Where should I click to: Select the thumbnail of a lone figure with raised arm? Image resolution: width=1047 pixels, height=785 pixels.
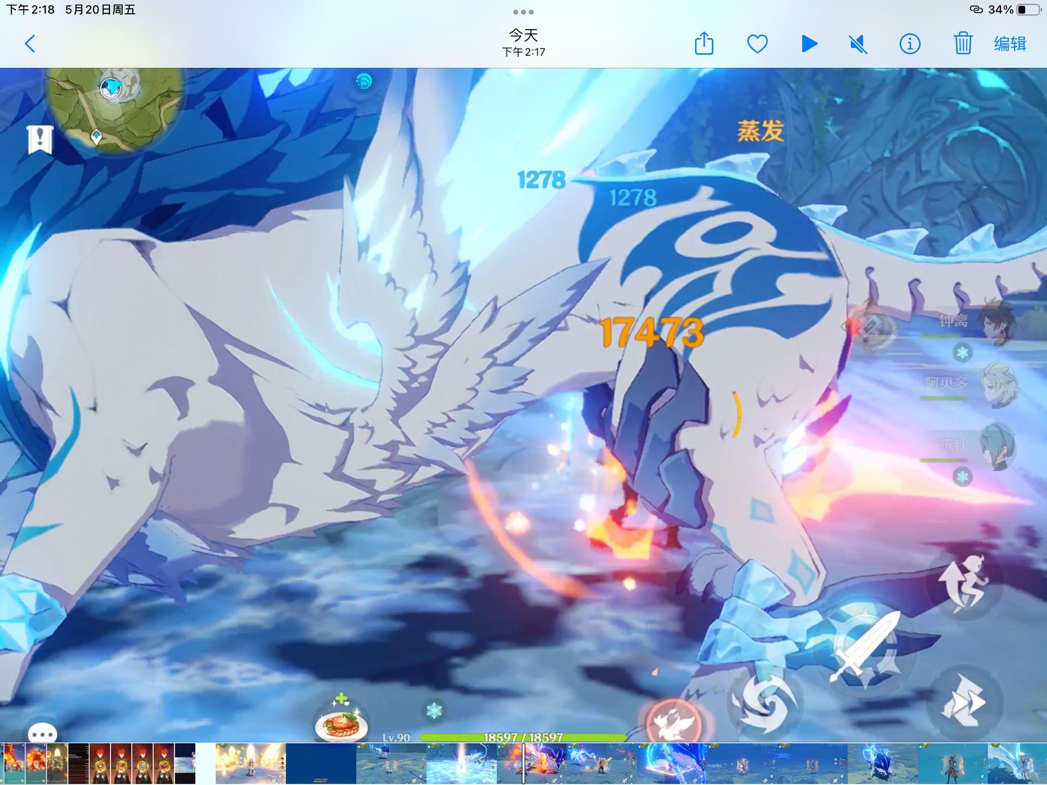pyautogui.click(x=953, y=764)
